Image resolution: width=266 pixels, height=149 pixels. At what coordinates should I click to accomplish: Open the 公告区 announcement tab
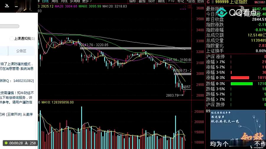[21, 51]
